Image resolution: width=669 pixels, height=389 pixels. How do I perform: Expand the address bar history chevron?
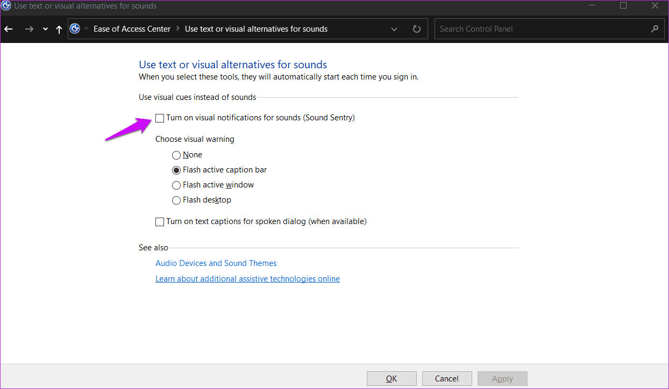[x=394, y=29]
